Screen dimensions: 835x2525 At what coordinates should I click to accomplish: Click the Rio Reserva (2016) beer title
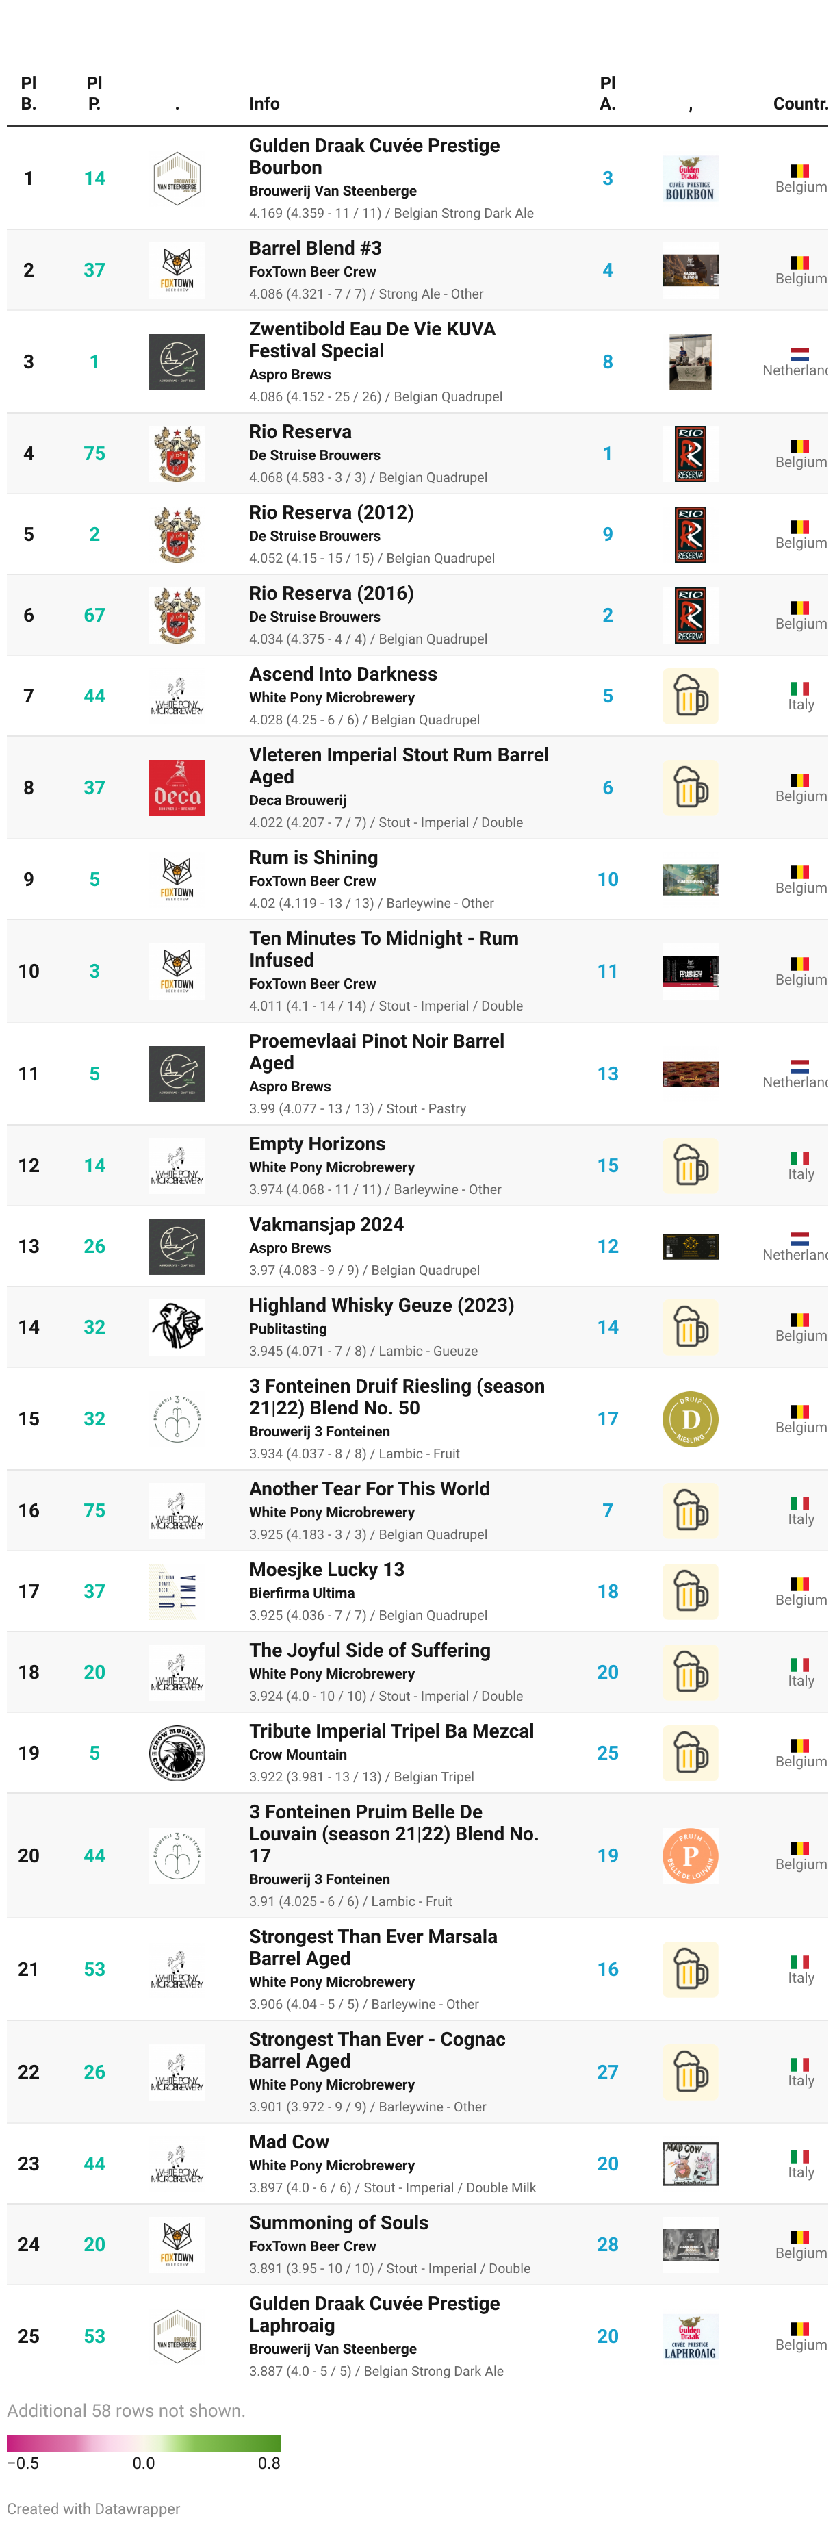(x=331, y=594)
